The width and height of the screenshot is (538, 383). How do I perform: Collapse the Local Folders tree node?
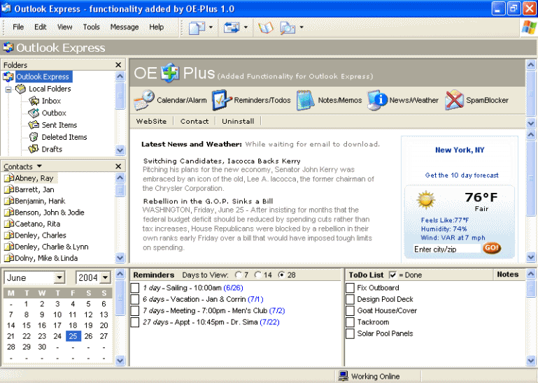(8, 90)
